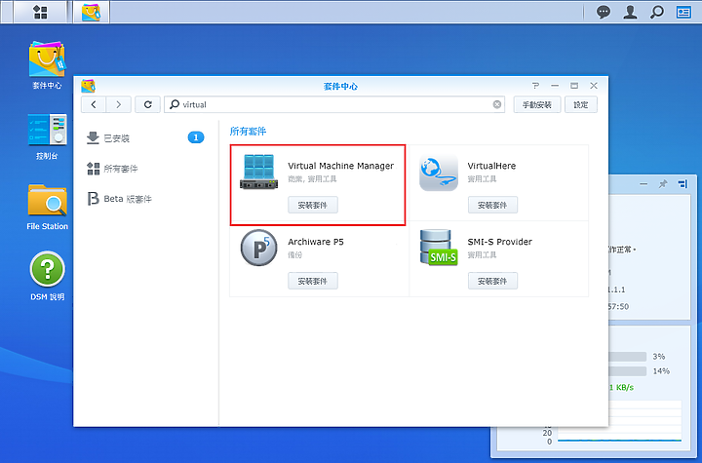Open the 設定 settings button
702x463 pixels.
581,104
